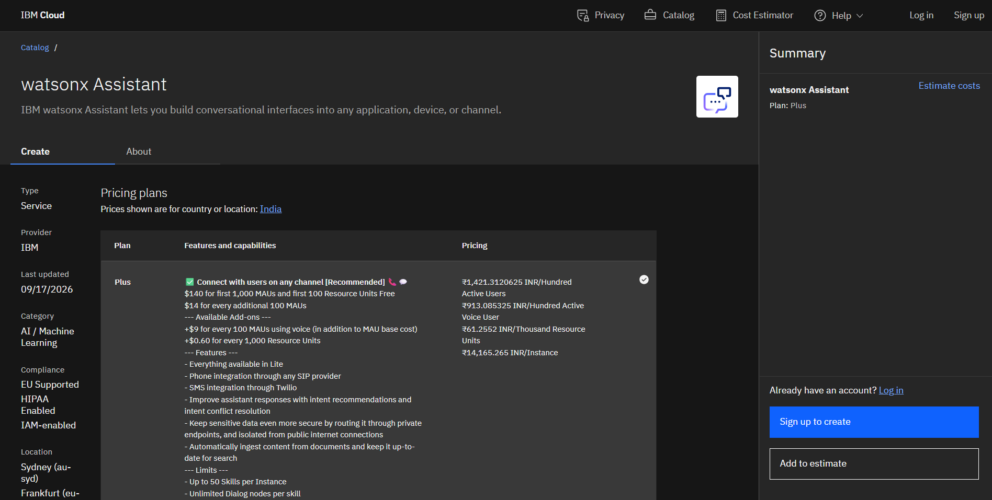The width and height of the screenshot is (992, 500).
Task: Open the Cost Estimator page
Action: pyautogui.click(x=754, y=16)
